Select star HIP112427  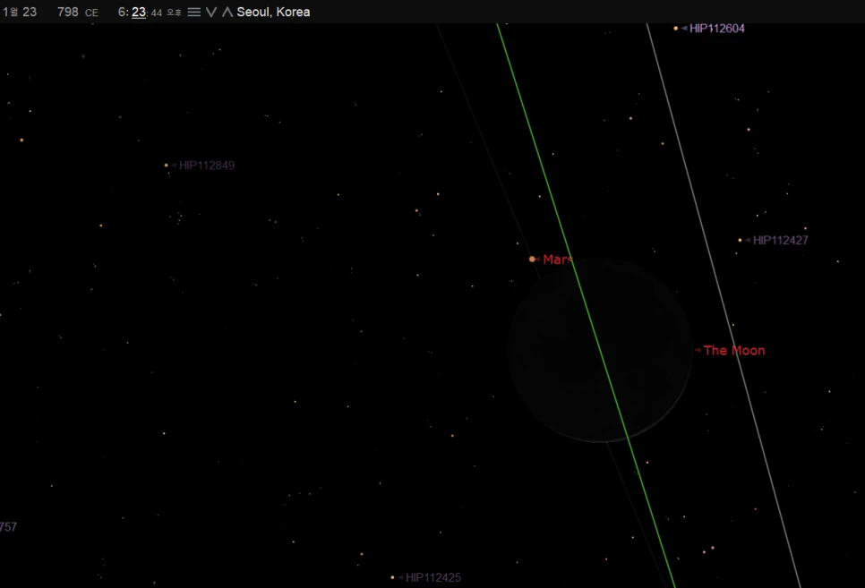[741, 240]
